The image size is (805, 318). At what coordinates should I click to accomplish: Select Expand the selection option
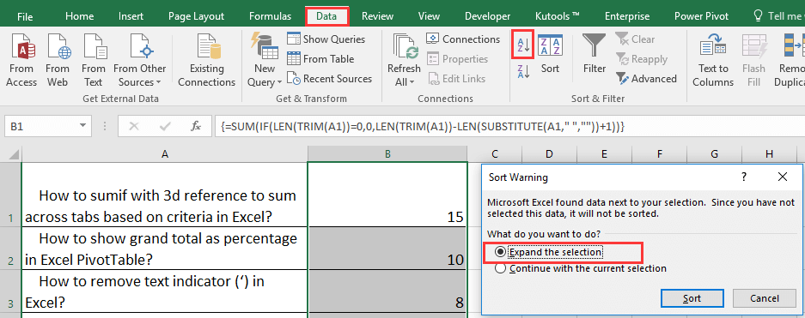coord(548,252)
